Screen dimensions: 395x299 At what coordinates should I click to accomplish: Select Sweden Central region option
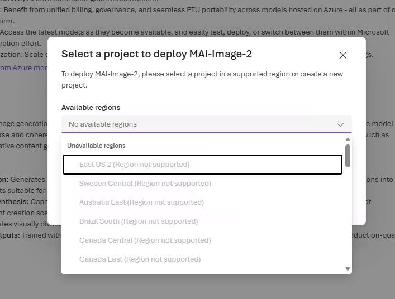point(202,184)
